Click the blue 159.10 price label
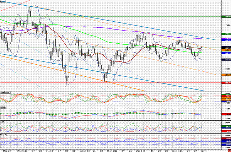This screenshot has width=231, height=152. coord(226,53)
